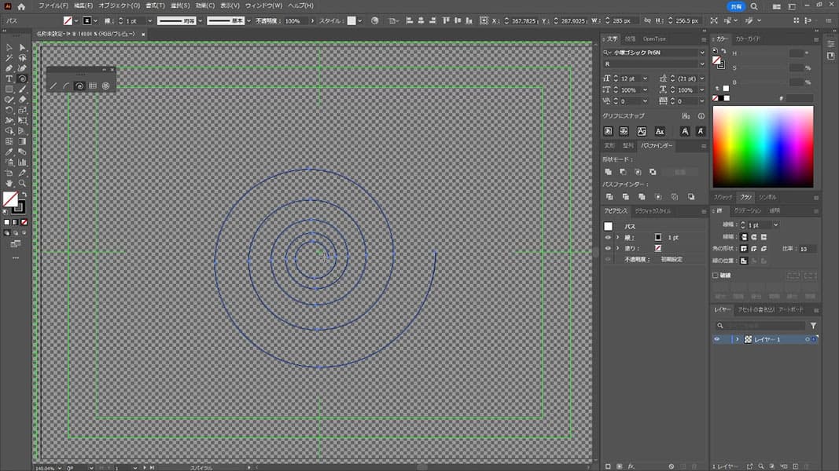Click the 初期設定 opacity link in Appearance panel
Screen dimensions: 839x471
(x=671, y=259)
